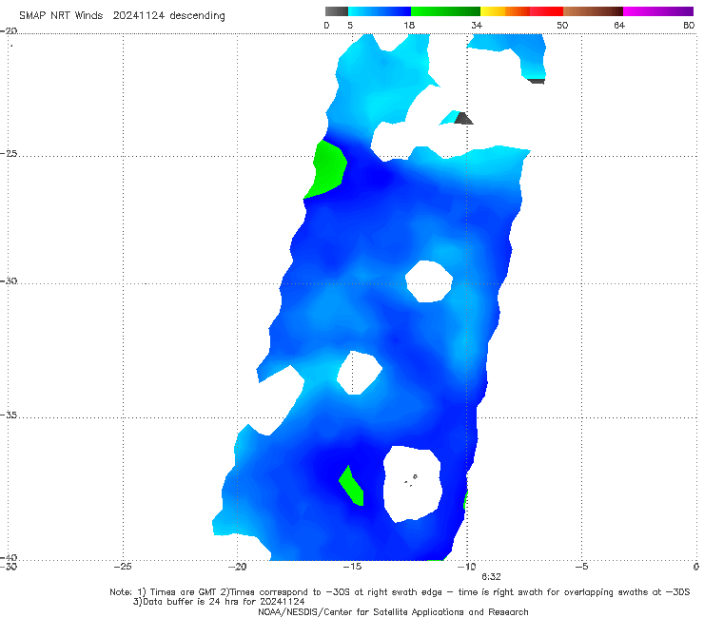Click the green 18-34 segment of colorbar
The image size is (704, 618).
(445, 11)
